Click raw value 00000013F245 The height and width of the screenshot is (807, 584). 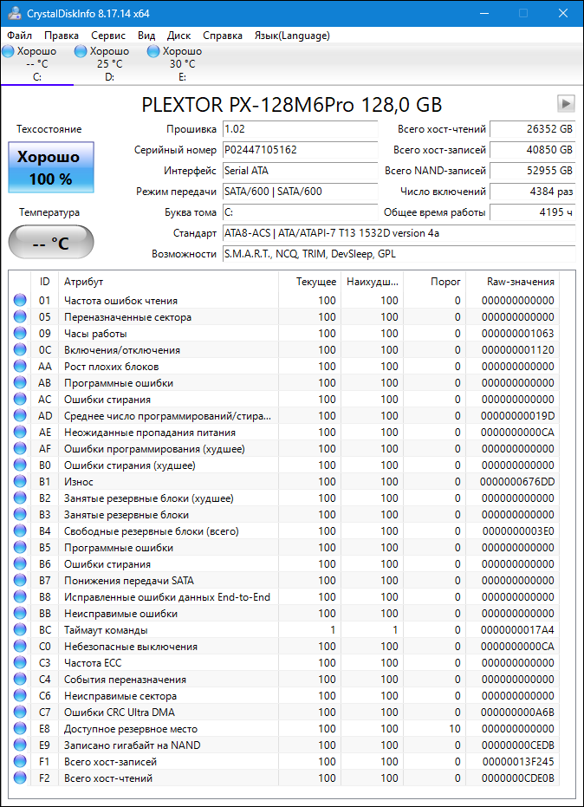coord(518,762)
